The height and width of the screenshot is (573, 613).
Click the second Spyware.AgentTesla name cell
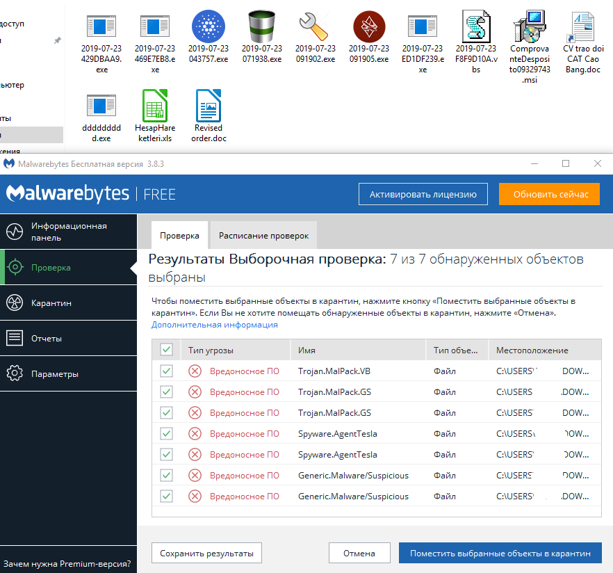click(337, 455)
